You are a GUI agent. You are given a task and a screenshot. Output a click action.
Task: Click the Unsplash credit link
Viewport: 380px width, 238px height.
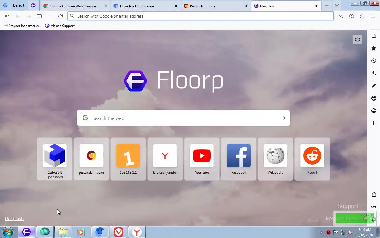pyautogui.click(x=14, y=219)
